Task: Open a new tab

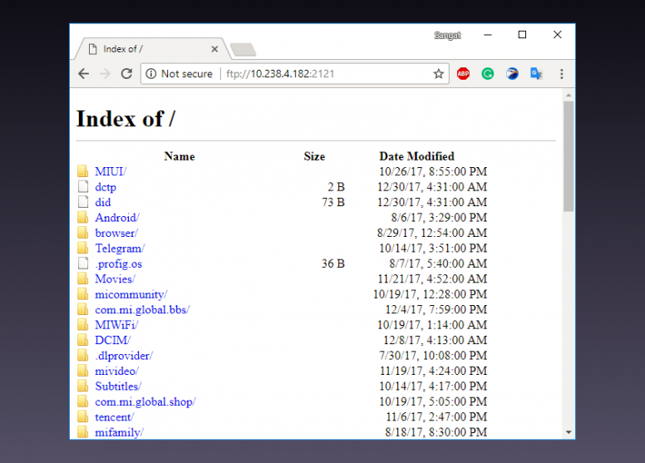Action: click(242, 50)
